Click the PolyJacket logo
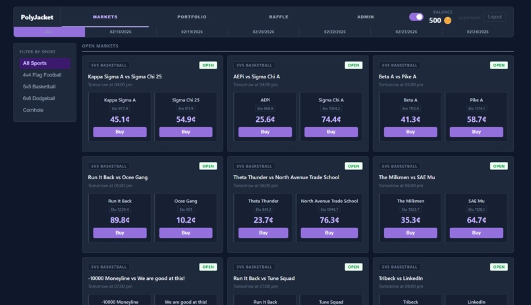The height and width of the screenshot is (305, 531). coord(37,17)
